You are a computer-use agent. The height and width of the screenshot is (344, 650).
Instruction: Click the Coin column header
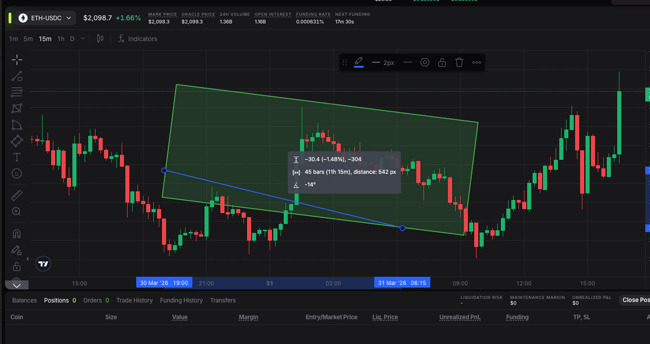17,317
